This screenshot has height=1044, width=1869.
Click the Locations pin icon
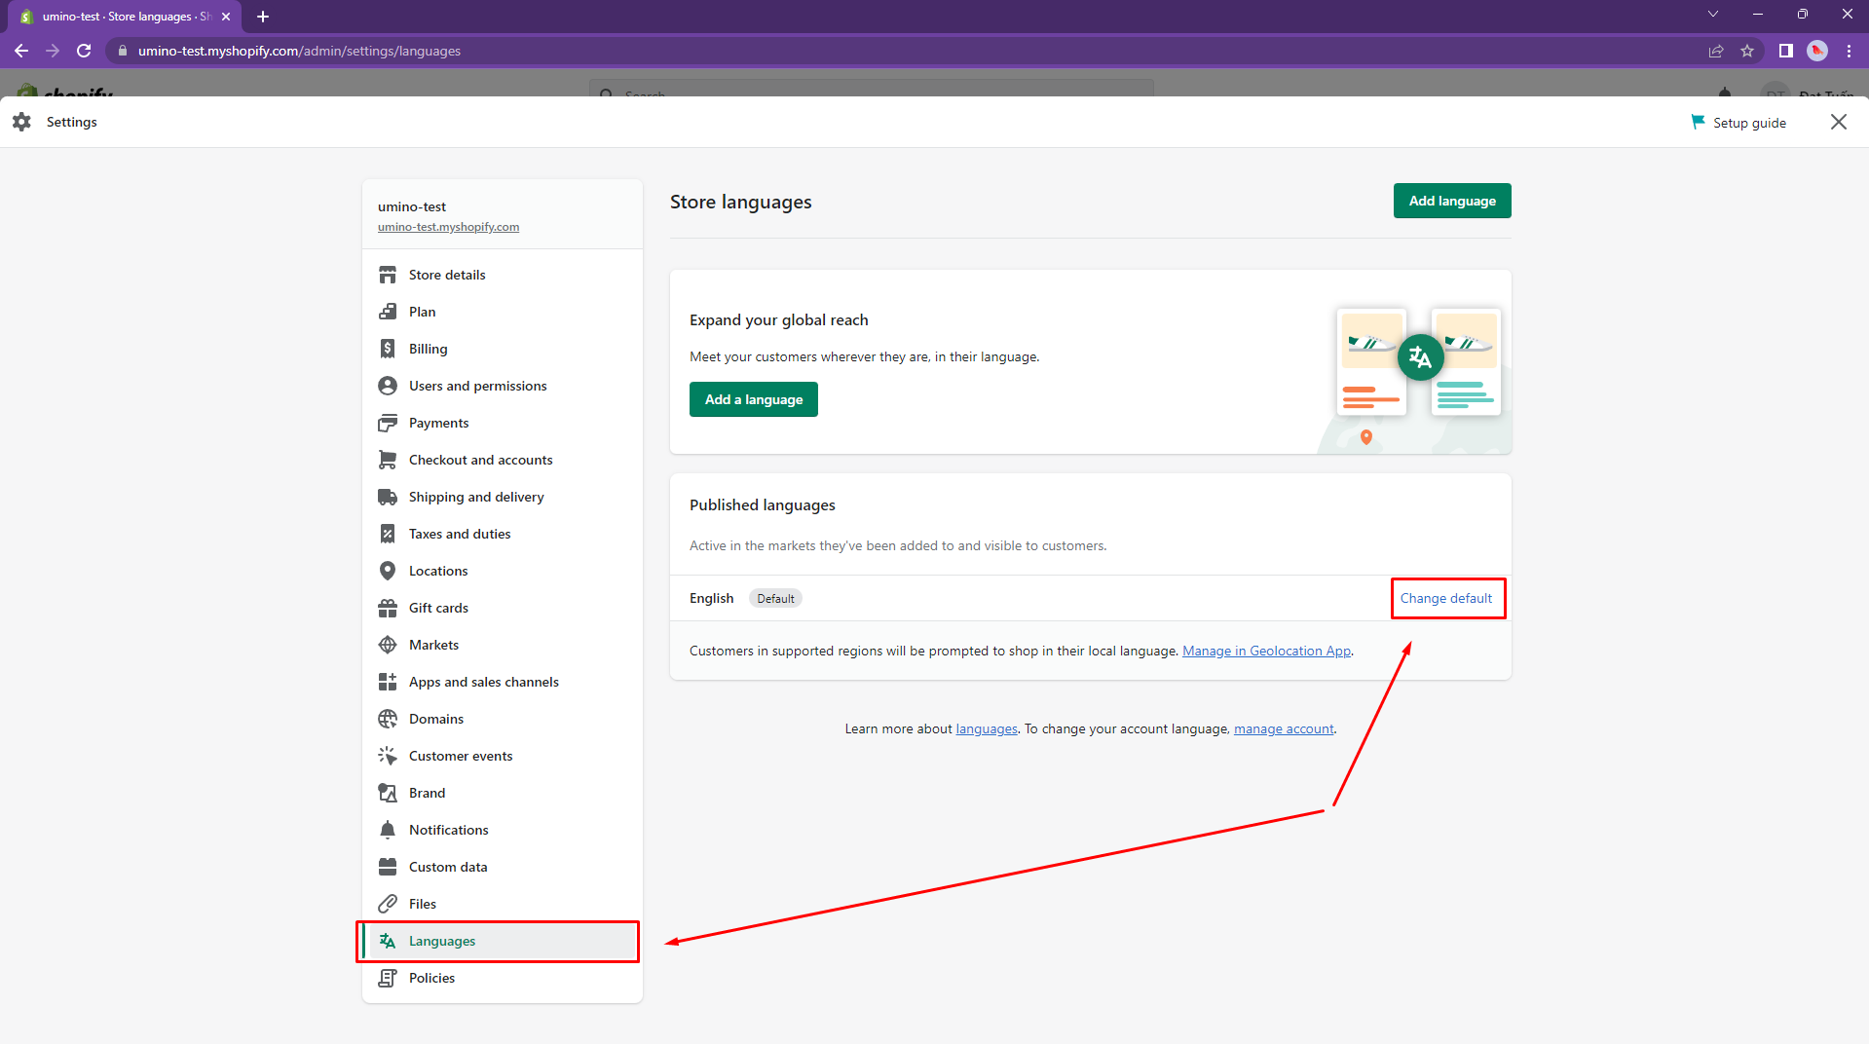pos(388,571)
